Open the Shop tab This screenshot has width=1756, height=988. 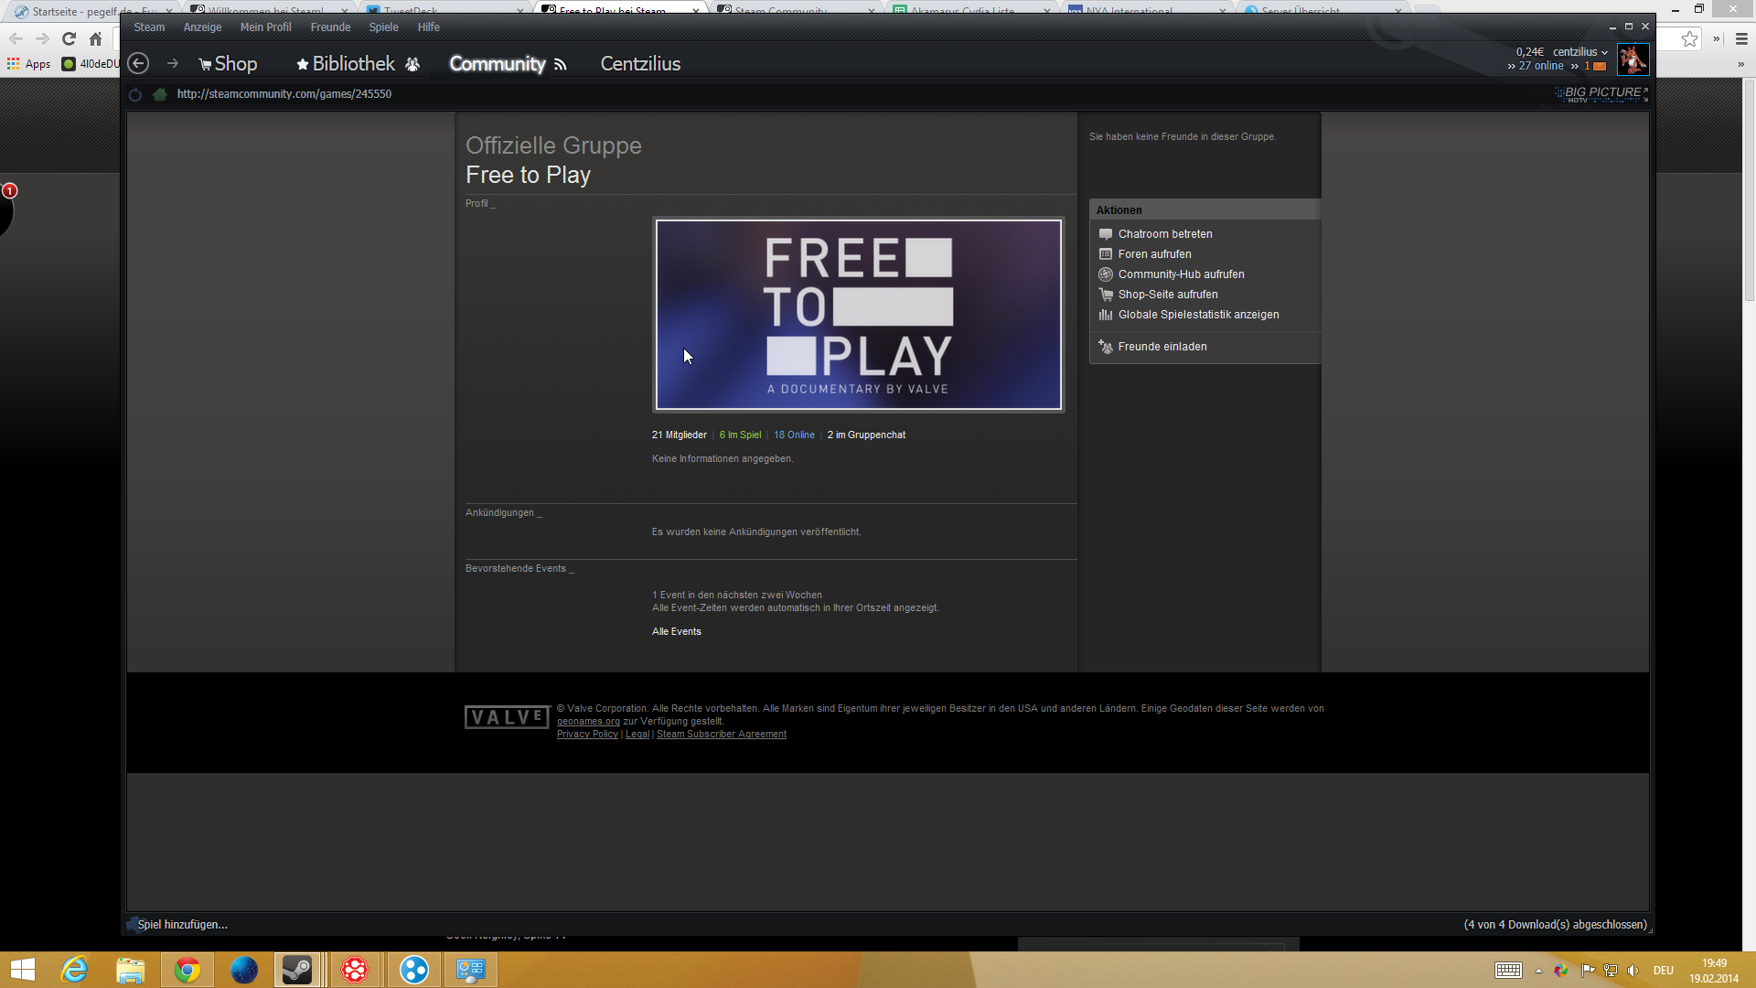coord(235,64)
